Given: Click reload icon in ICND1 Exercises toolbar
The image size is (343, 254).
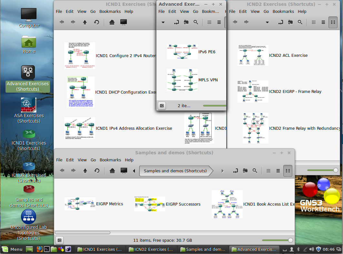Looking at the screenshot, I should pos(96,22).
